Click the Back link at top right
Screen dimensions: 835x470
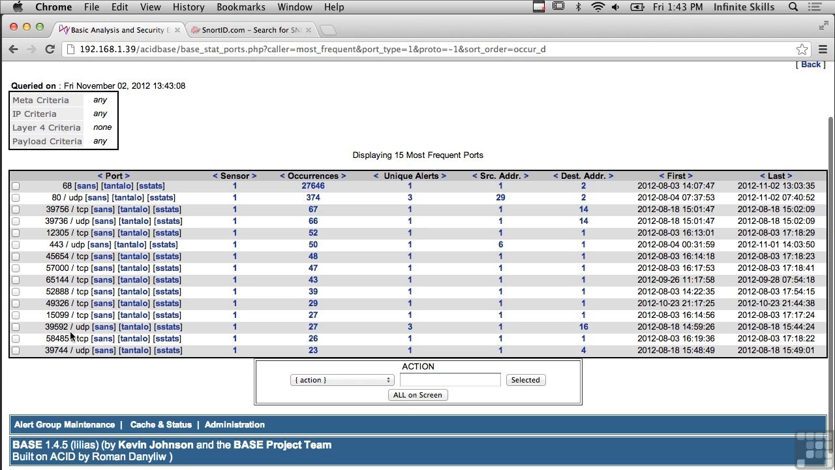coord(811,64)
